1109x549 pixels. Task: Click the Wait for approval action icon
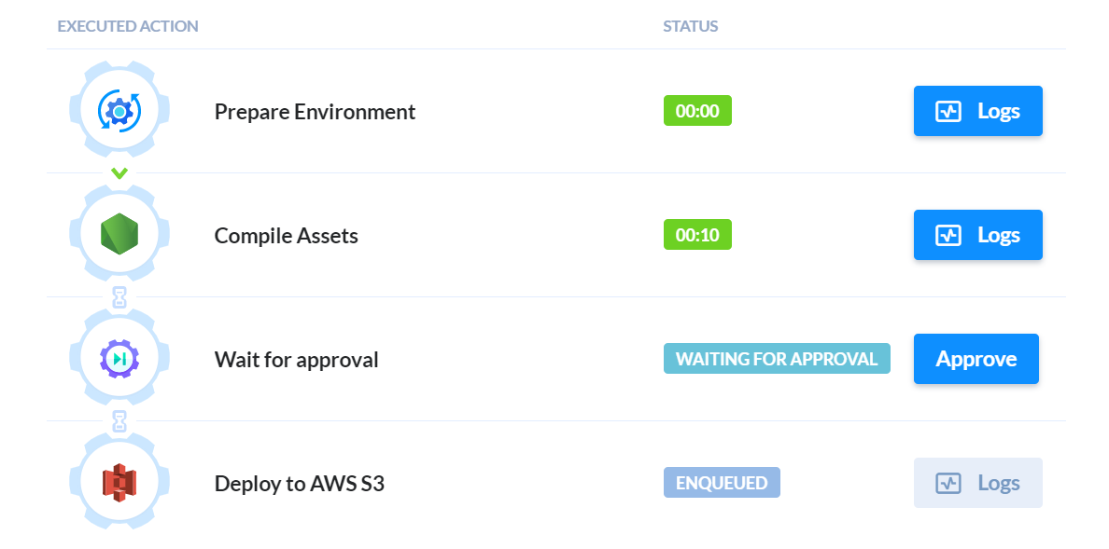[119, 359]
